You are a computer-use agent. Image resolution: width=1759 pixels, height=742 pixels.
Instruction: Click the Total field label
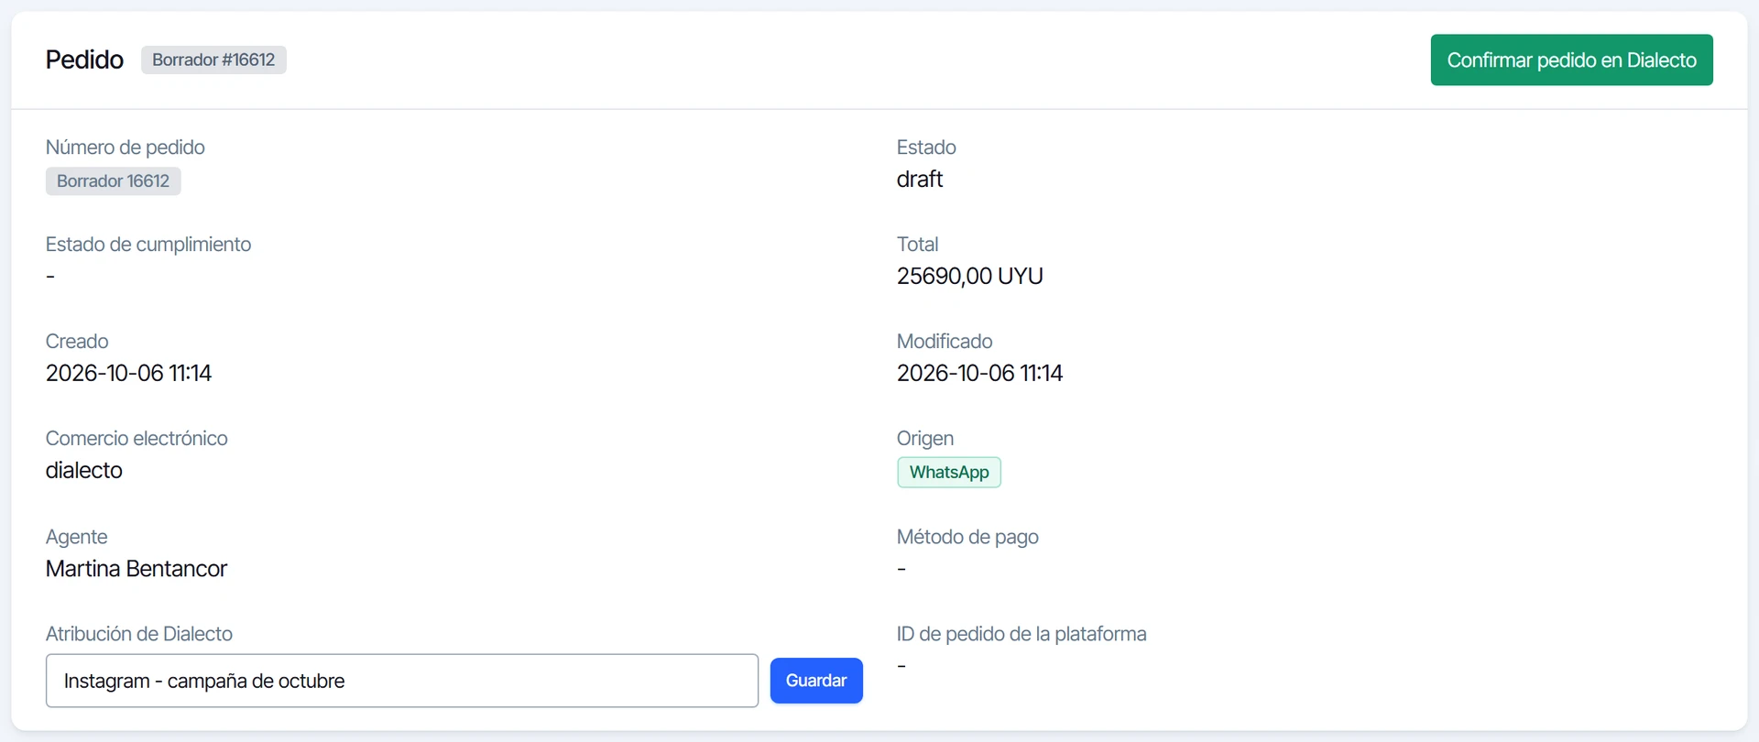[x=918, y=245]
